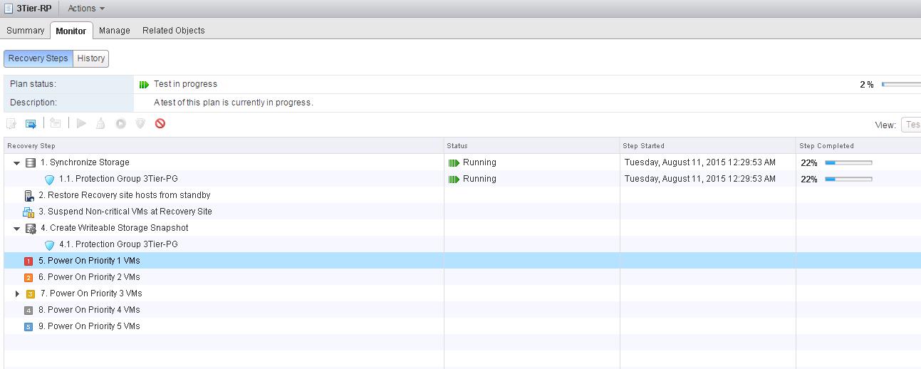921x369 pixels.
Task: Click the VM icon for Suspend Non-critical VMs
Action: click(x=29, y=212)
